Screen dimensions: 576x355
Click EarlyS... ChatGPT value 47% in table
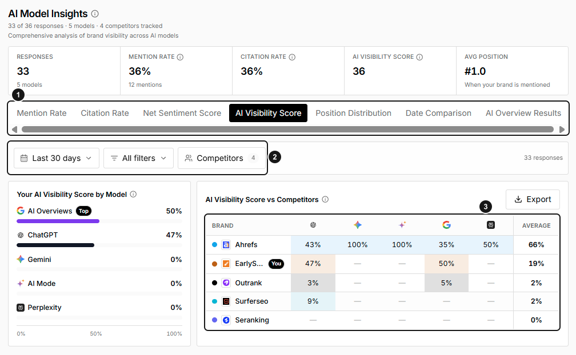click(x=313, y=264)
